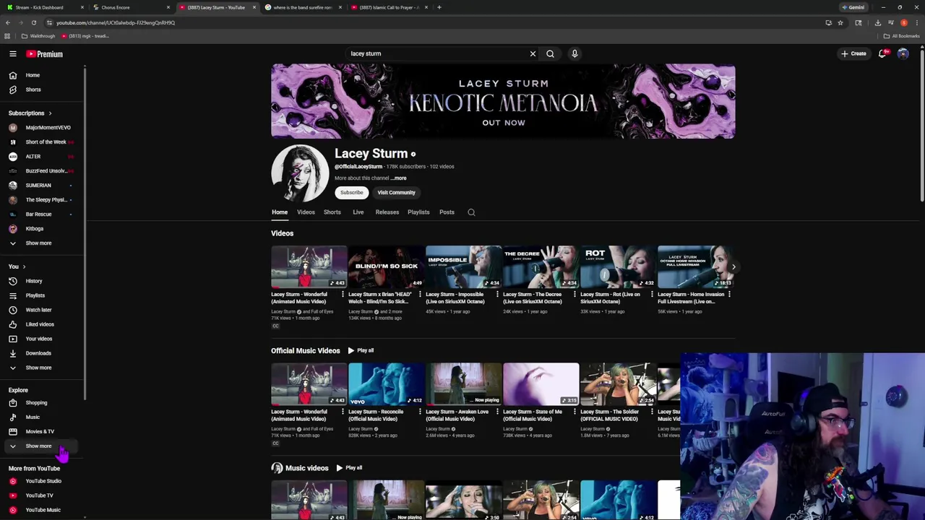The height and width of the screenshot is (520, 925).
Task: Switch to Stream - Kick Dashboard browser tab
Action: (43, 7)
